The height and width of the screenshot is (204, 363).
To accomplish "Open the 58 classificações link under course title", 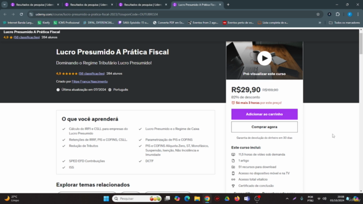I will (x=92, y=74).
